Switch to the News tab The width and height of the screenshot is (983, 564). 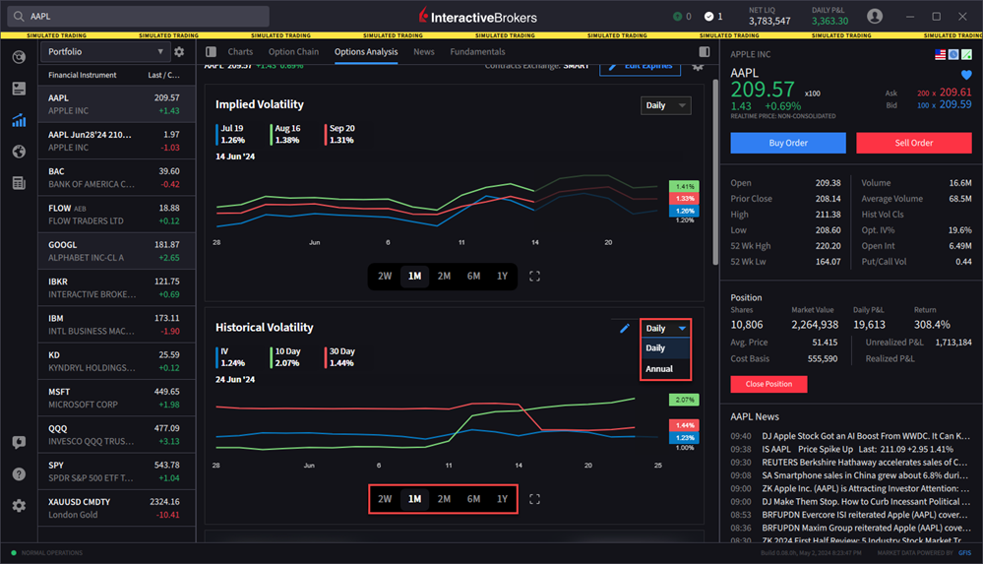pyautogui.click(x=424, y=51)
